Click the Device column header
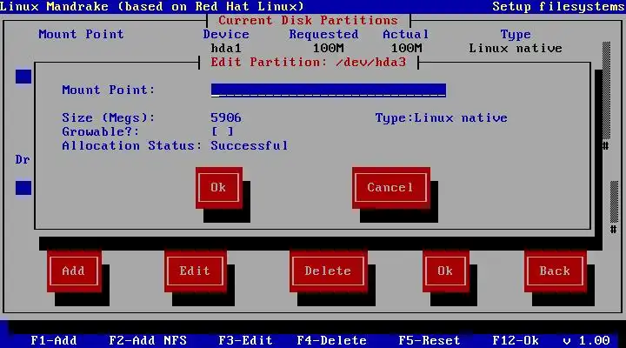626x348 pixels. (226, 34)
